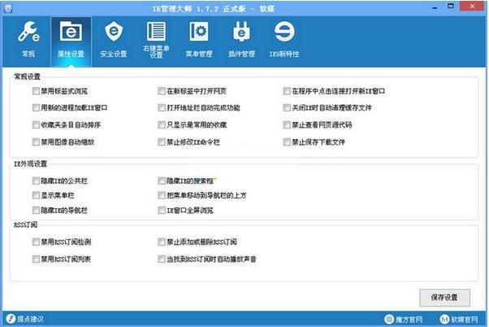Click the app icon in title bar

coord(8,8)
